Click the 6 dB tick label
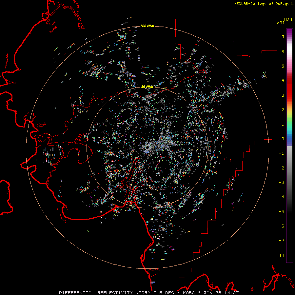The height and width of the screenshot is (295, 295). [283, 51]
